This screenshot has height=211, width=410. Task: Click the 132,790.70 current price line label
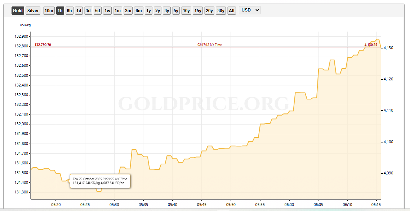click(x=43, y=45)
